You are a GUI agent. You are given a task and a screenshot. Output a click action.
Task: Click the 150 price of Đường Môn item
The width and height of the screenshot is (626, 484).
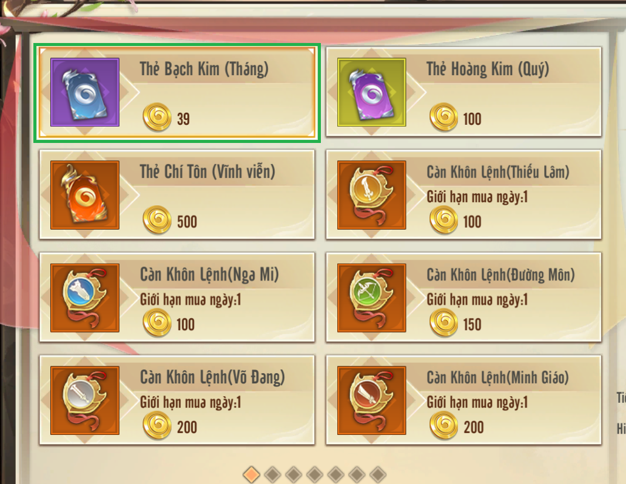coord(472,325)
